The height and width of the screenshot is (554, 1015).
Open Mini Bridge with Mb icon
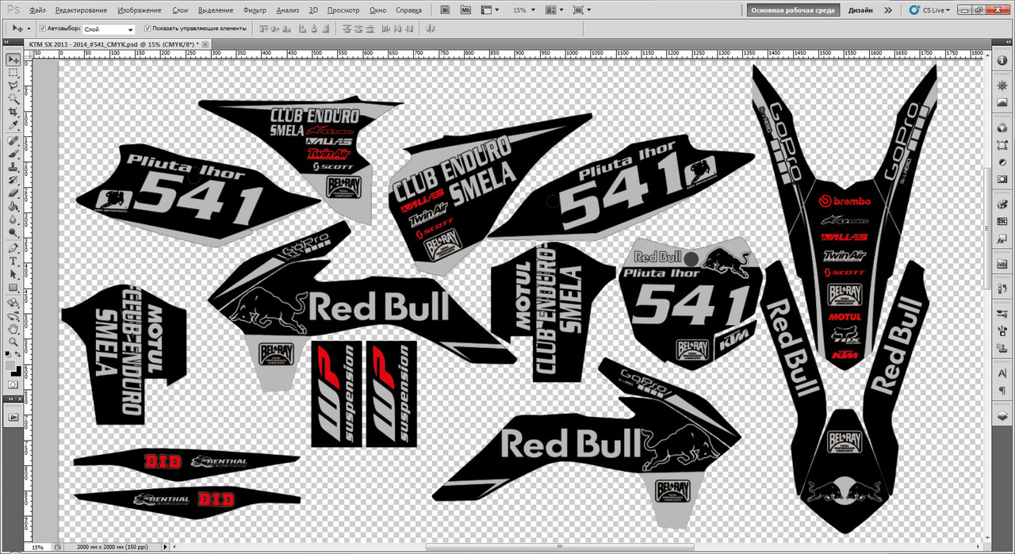coord(465,10)
